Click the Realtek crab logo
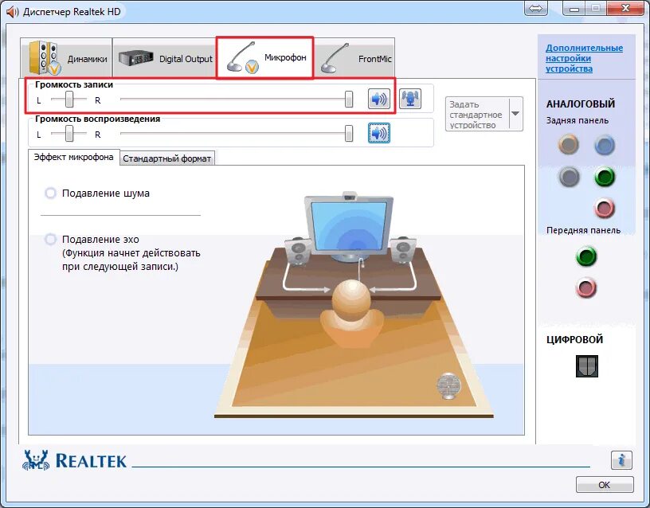Viewport: 650px width, 508px height. [x=36, y=460]
